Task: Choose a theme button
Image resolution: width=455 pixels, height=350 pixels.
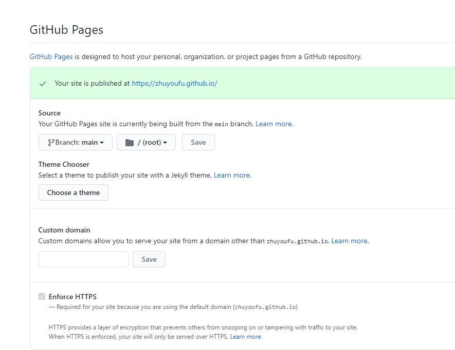Action: (74, 192)
